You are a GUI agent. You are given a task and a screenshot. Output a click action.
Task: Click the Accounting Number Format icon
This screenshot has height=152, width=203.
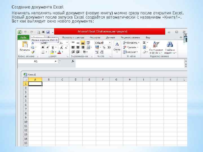click(x=97, y=48)
